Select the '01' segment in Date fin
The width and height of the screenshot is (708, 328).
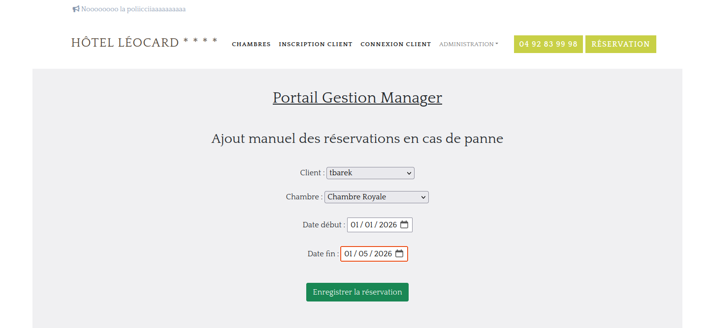(x=348, y=254)
